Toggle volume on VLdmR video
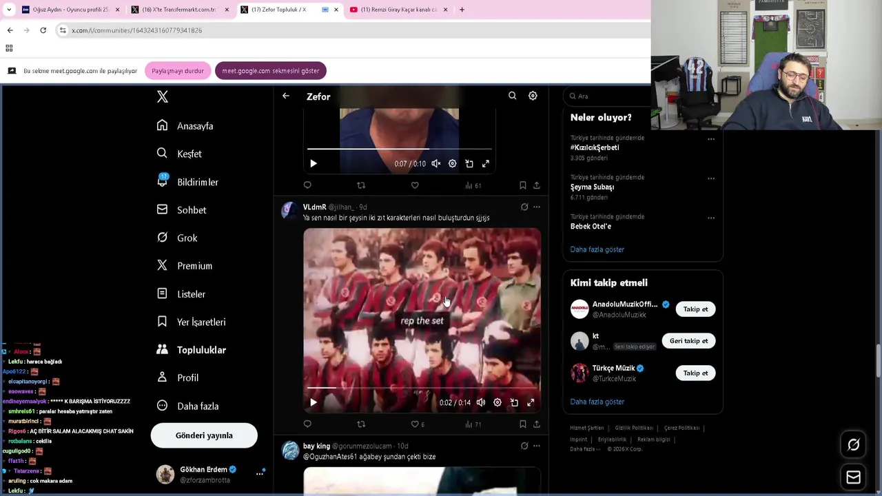The height and width of the screenshot is (496, 882). pyautogui.click(x=481, y=403)
